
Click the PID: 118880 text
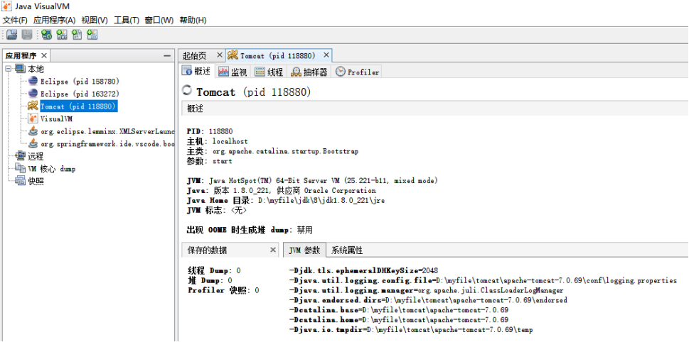pos(210,131)
